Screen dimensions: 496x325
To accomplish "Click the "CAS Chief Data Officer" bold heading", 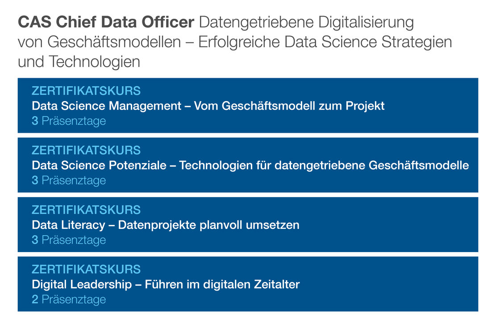I will (x=106, y=22).
